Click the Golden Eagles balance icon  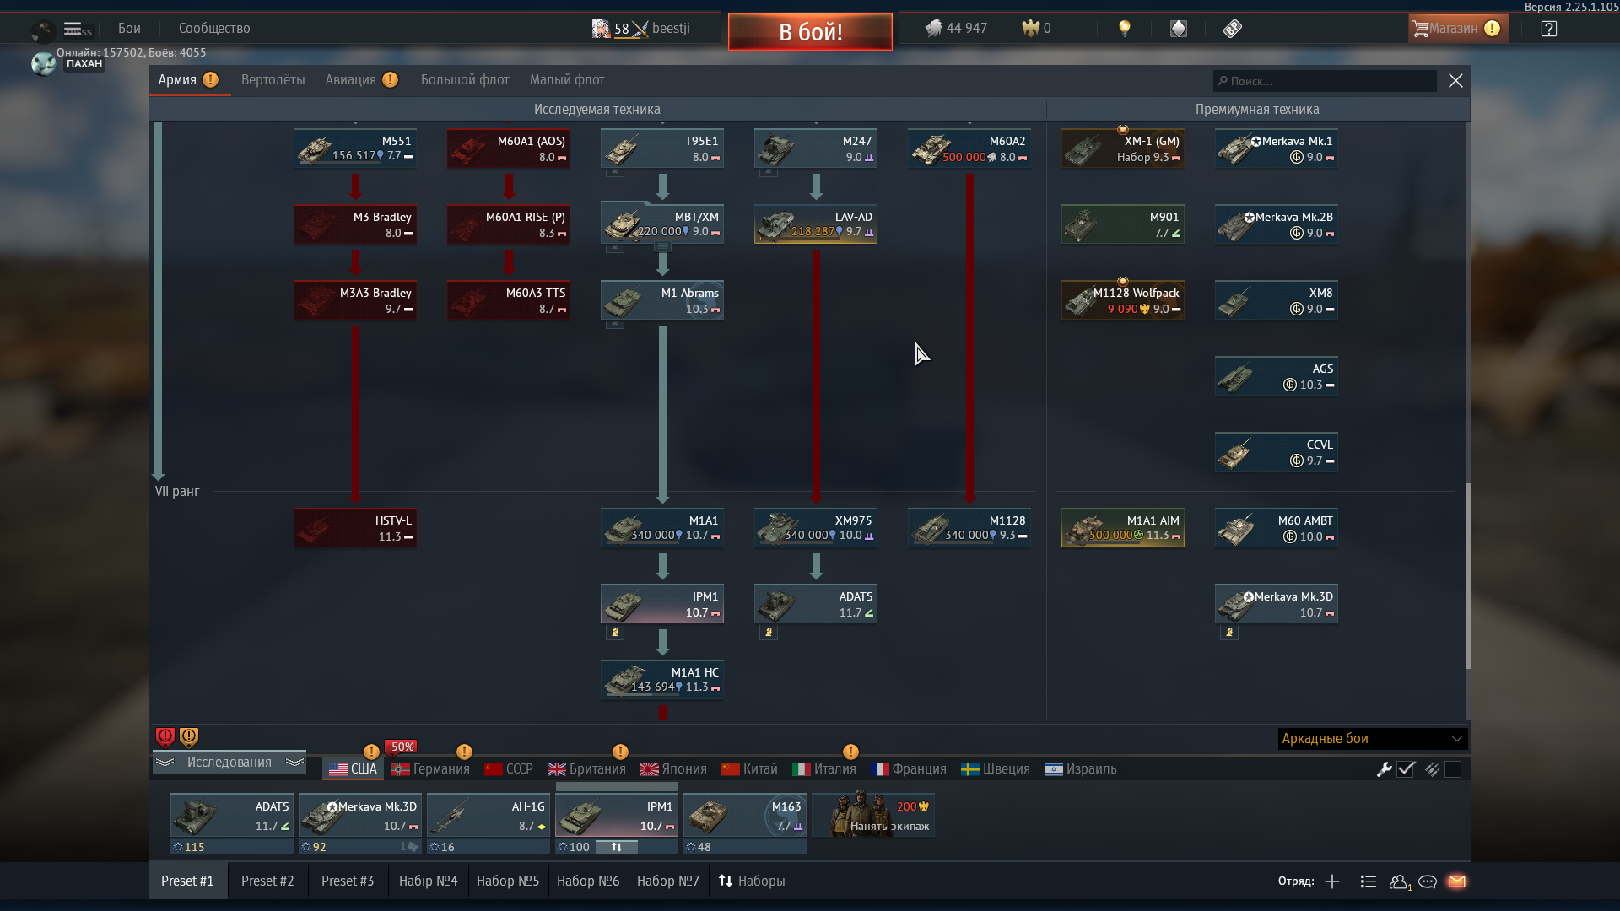[x=1030, y=29]
